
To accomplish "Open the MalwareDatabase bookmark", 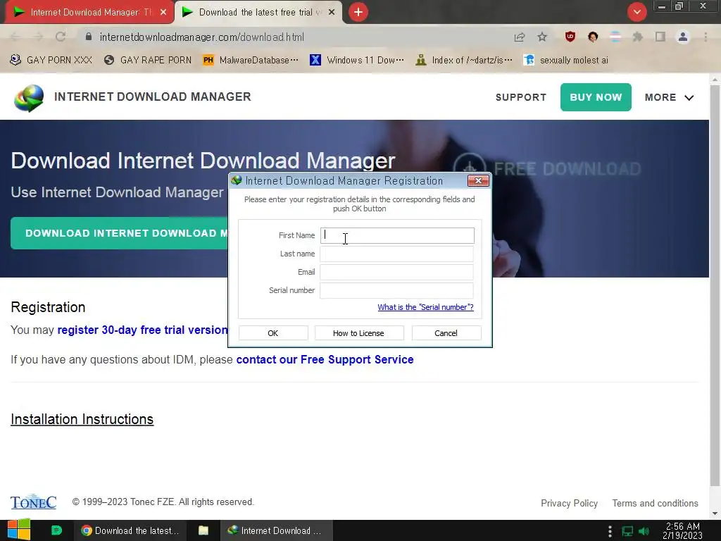I will (251, 61).
